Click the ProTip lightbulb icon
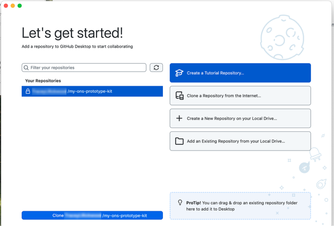This screenshot has width=334, height=226. pyautogui.click(x=180, y=203)
